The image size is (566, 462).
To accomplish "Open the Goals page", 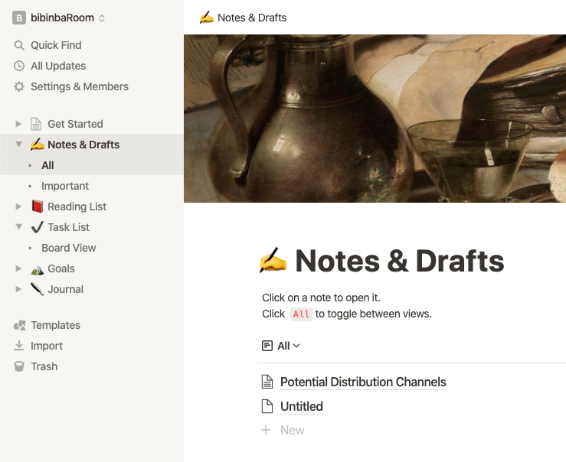I will tap(61, 268).
